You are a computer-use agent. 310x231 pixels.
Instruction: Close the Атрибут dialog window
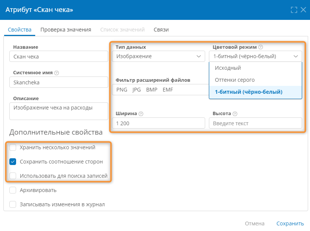pyautogui.click(x=303, y=10)
